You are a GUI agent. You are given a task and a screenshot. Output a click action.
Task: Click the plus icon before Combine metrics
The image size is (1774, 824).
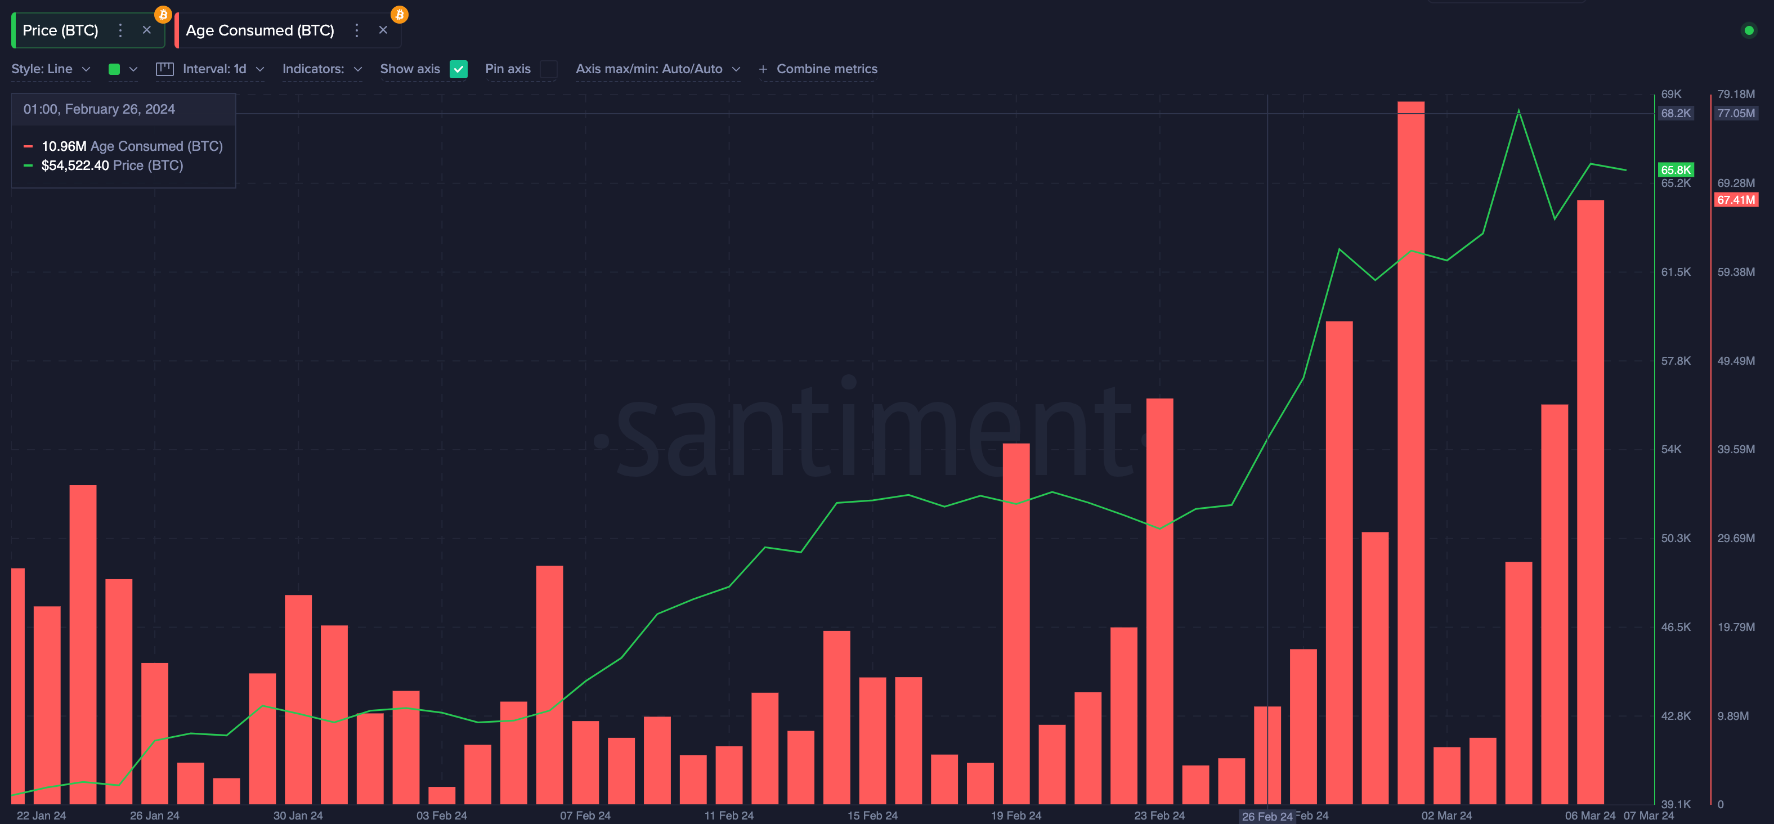[x=763, y=69]
